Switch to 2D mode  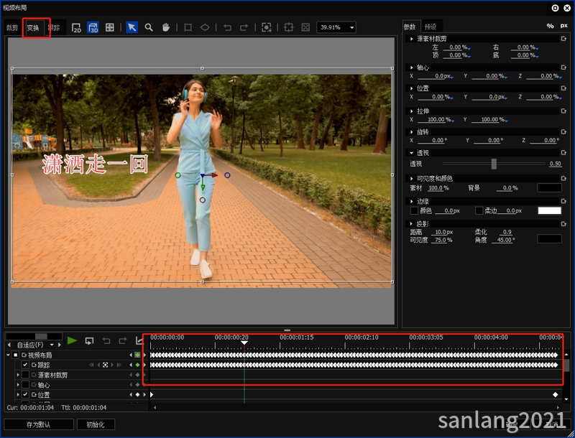coord(76,27)
